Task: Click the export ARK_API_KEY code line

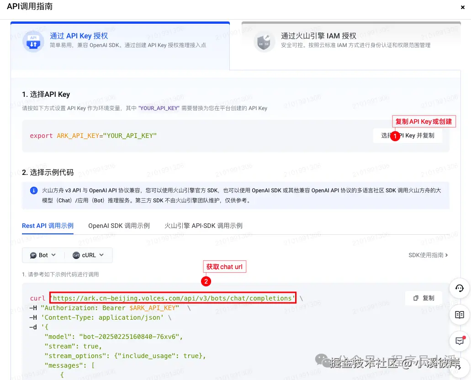Action: pos(93,136)
